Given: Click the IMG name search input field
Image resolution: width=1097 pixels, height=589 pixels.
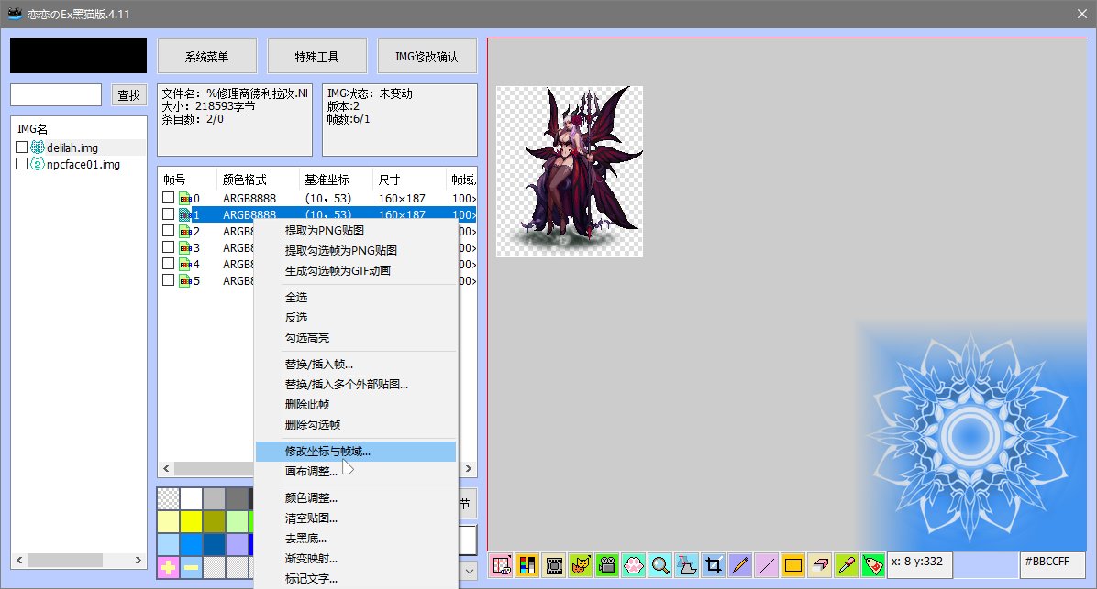Looking at the screenshot, I should pyautogui.click(x=56, y=95).
